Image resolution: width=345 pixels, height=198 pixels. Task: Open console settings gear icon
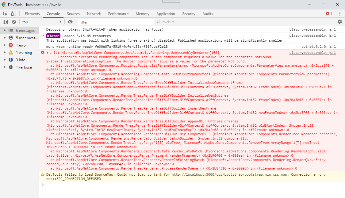pyautogui.click(x=340, y=22)
